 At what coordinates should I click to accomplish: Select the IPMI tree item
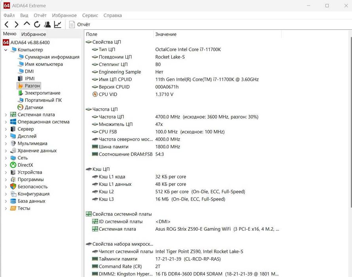(26, 78)
